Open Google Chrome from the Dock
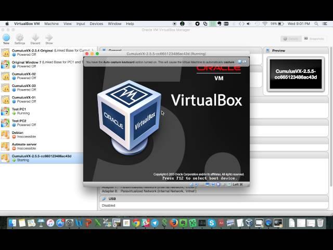 coord(136,223)
